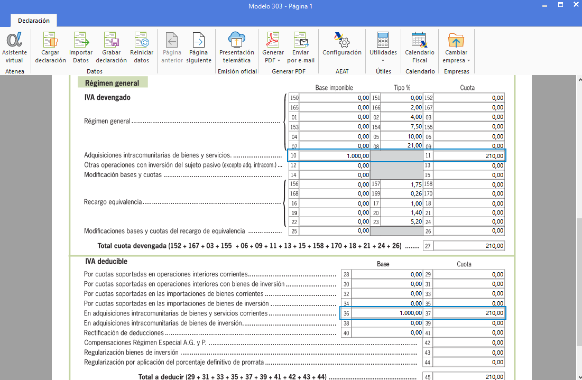Click recargo tipo field 20 showing 1,40
This screenshot has height=380, width=582.
402,212
